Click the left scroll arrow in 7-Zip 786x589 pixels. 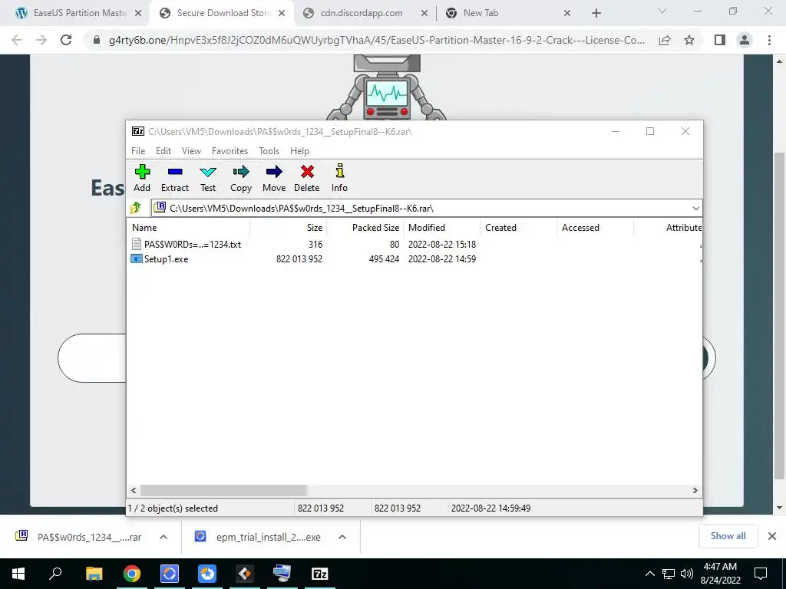click(x=134, y=490)
